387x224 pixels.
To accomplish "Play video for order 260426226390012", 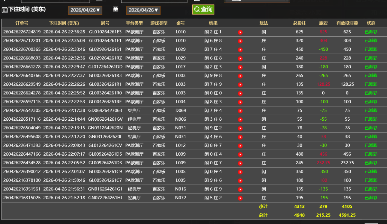I will (x=240, y=172).
